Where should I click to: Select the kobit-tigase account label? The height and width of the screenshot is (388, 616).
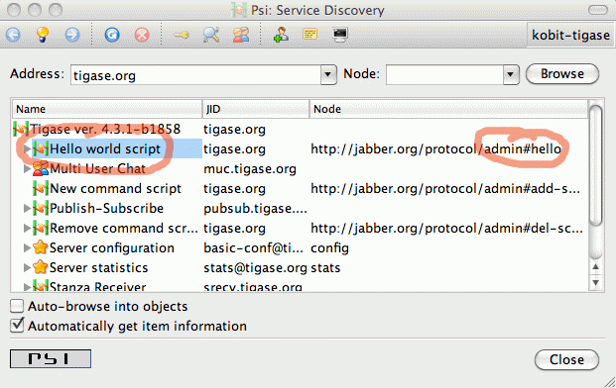570,35
